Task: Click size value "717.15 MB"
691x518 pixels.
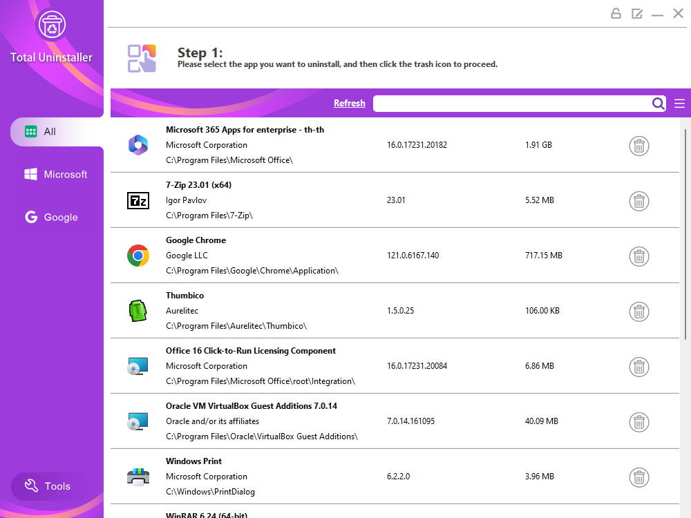Action: point(544,256)
